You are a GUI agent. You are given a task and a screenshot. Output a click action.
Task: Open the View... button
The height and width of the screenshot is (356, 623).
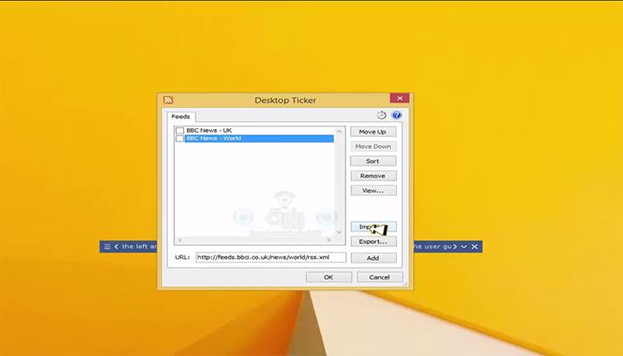pyautogui.click(x=373, y=190)
